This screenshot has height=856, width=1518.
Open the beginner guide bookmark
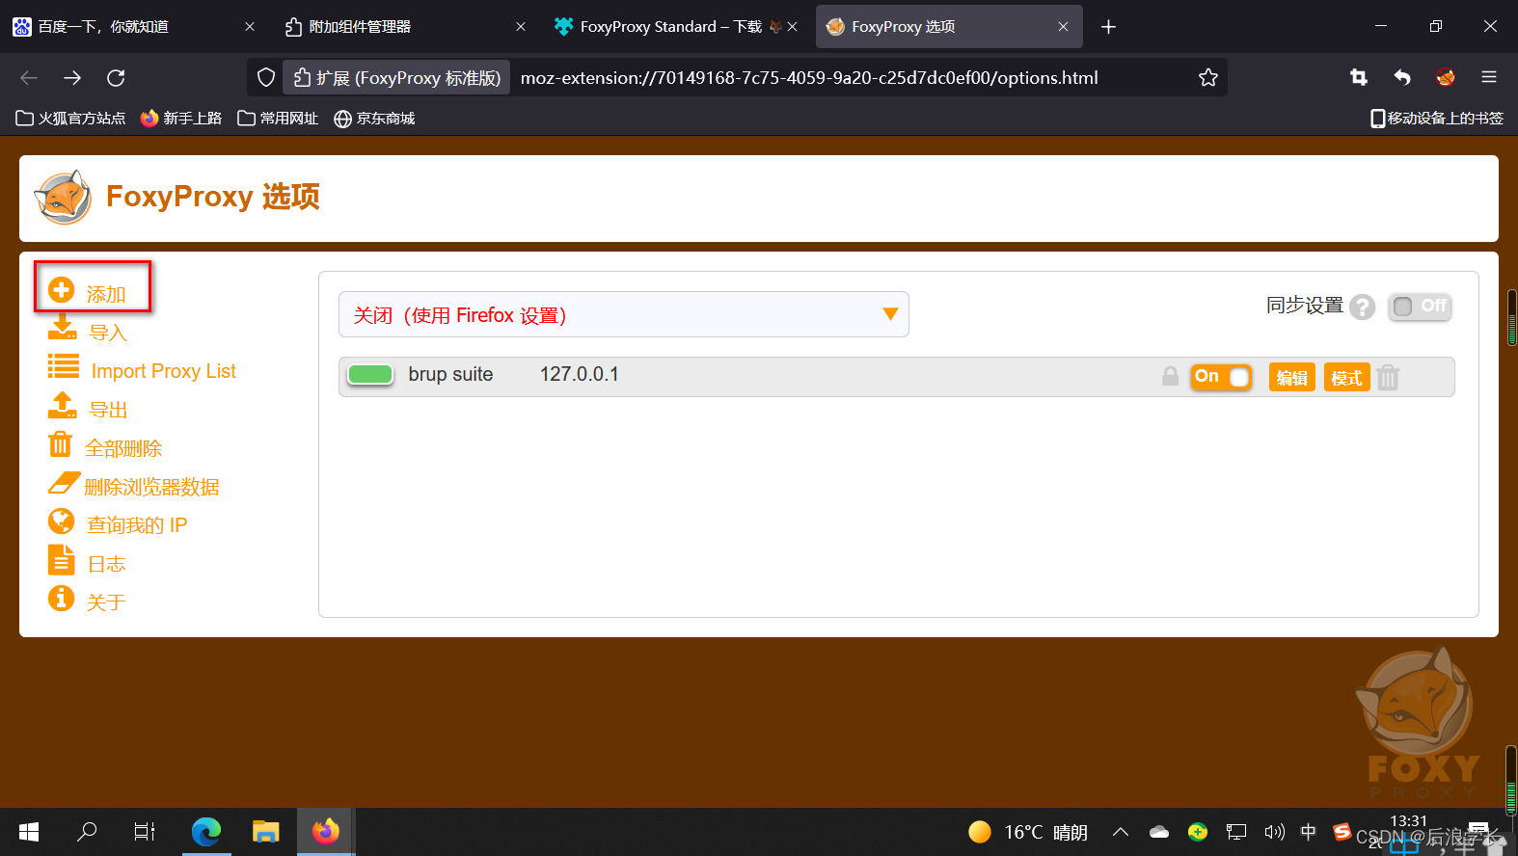coord(180,119)
